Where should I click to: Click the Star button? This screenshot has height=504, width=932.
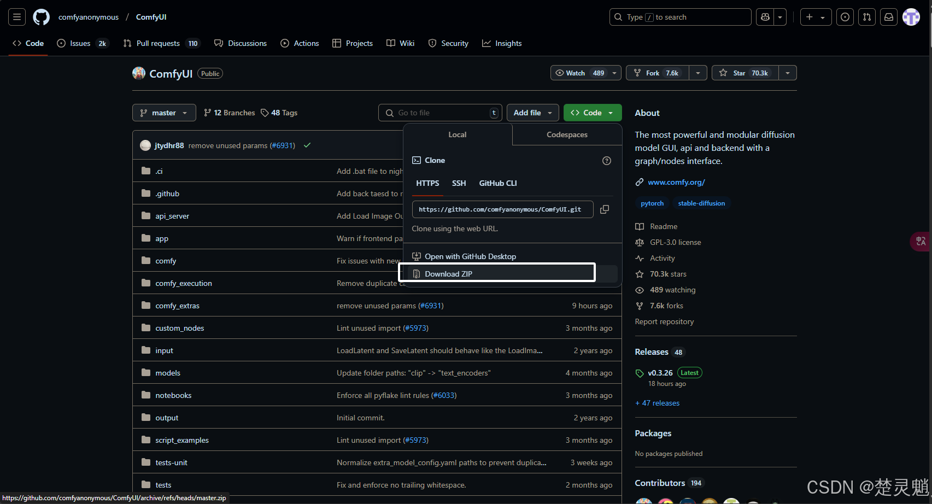(x=745, y=73)
